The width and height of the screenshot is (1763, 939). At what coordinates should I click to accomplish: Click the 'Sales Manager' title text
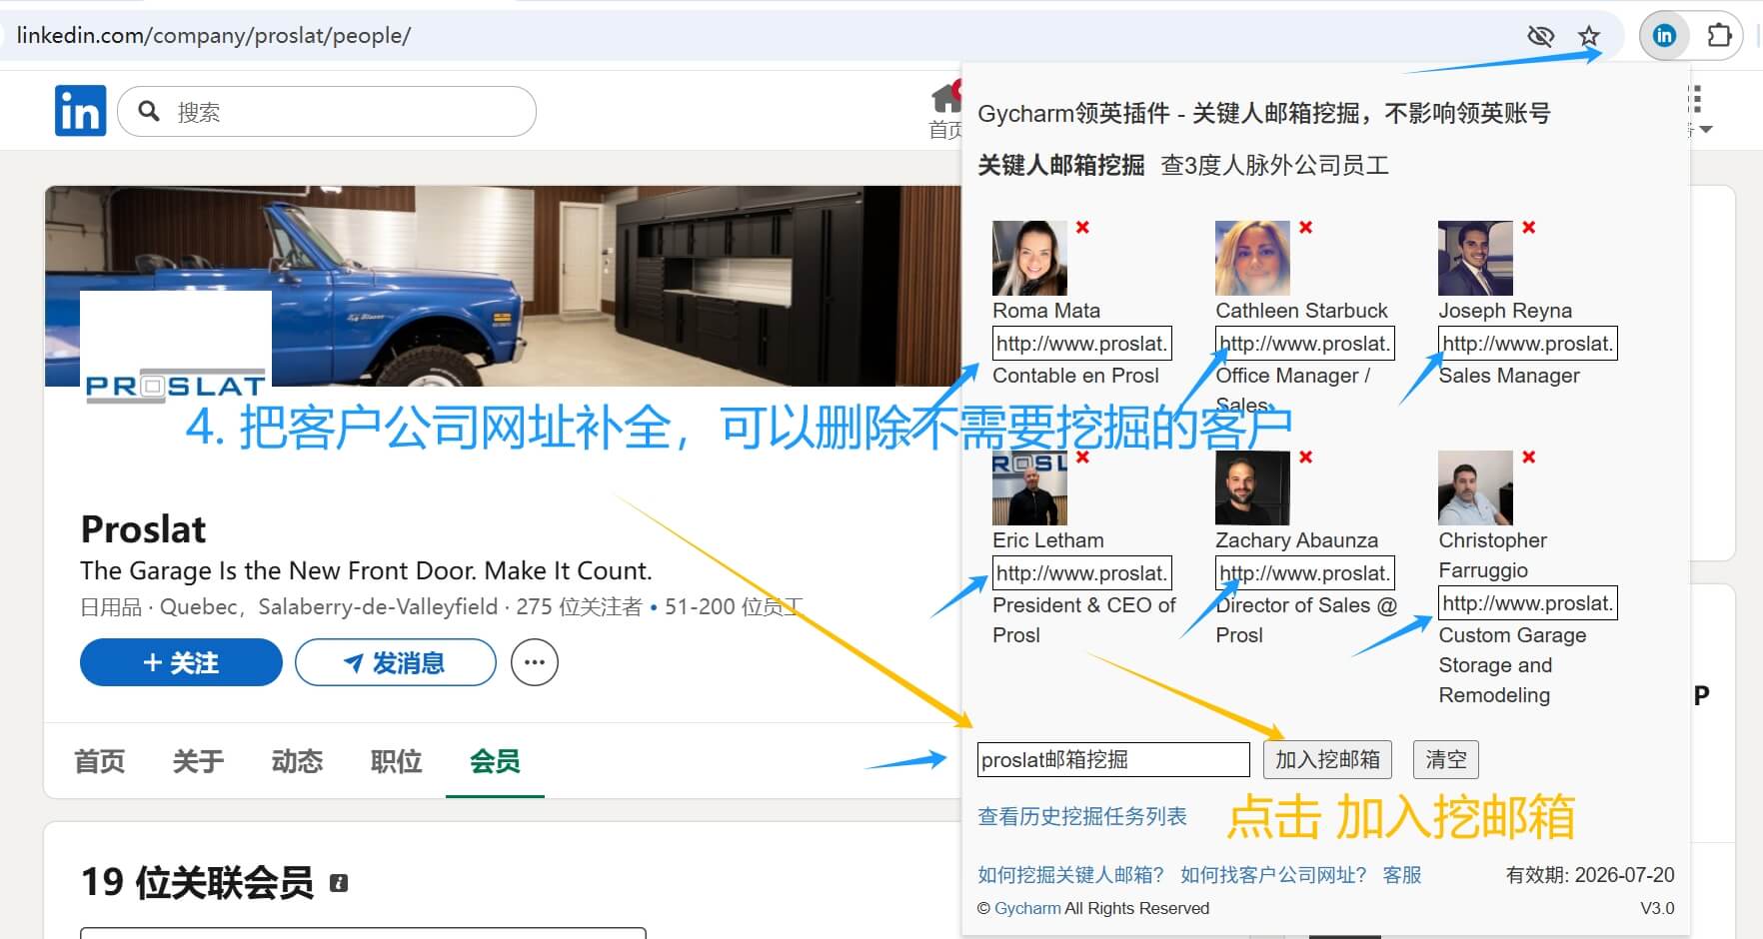(1509, 376)
